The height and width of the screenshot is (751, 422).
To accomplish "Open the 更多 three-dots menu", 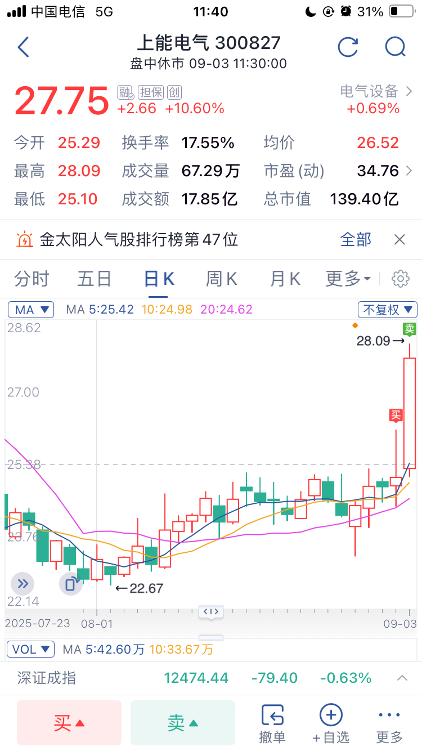I will 389,723.
